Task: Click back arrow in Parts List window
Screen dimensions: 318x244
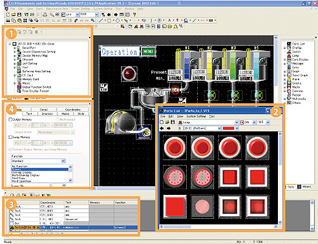Action: tap(162, 128)
